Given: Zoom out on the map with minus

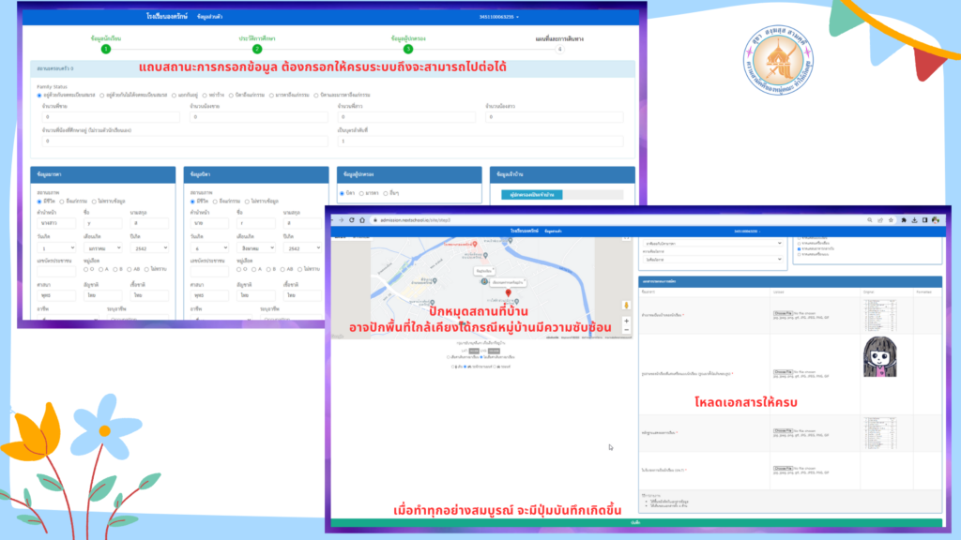Looking at the screenshot, I should pyautogui.click(x=626, y=330).
